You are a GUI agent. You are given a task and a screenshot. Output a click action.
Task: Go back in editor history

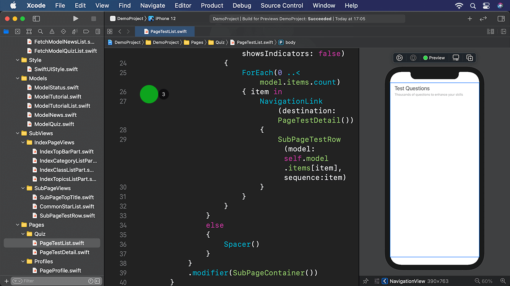coord(120,31)
